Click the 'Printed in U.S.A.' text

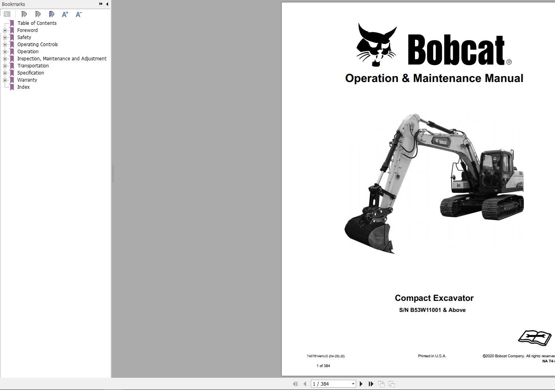(432, 356)
